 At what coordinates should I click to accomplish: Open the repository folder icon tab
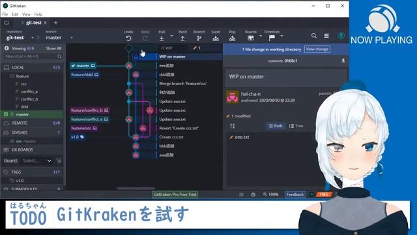point(7,23)
